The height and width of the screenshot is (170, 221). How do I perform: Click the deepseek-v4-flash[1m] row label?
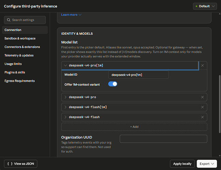(88, 107)
